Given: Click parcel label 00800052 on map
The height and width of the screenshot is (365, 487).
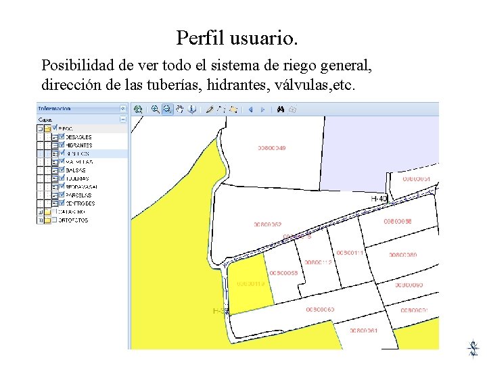Looking at the screenshot, I should tap(268, 224).
